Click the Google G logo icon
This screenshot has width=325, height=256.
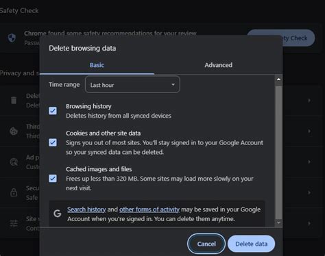pyautogui.click(x=58, y=214)
